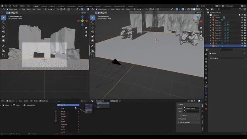This screenshot has height=139, width=247.
Task: Click Node in shader editor header
Action: (x=36, y=101)
